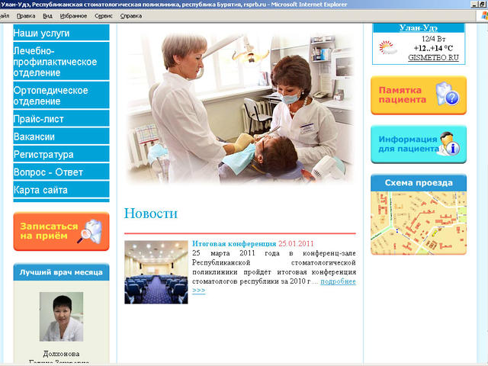Click the tooth icon on Записаться на приём
The width and height of the screenshot is (488, 366).
pyautogui.click(x=91, y=230)
